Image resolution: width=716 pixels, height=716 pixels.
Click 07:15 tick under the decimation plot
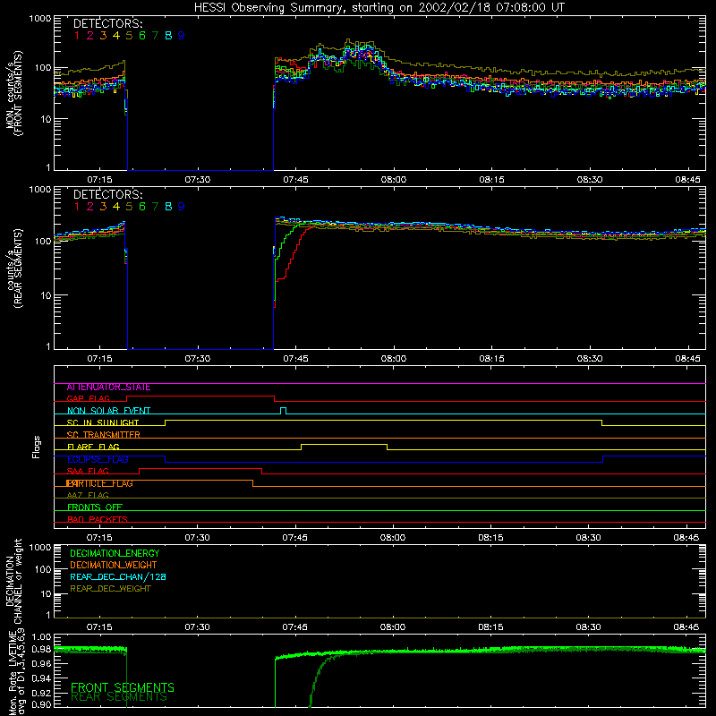pyautogui.click(x=99, y=627)
